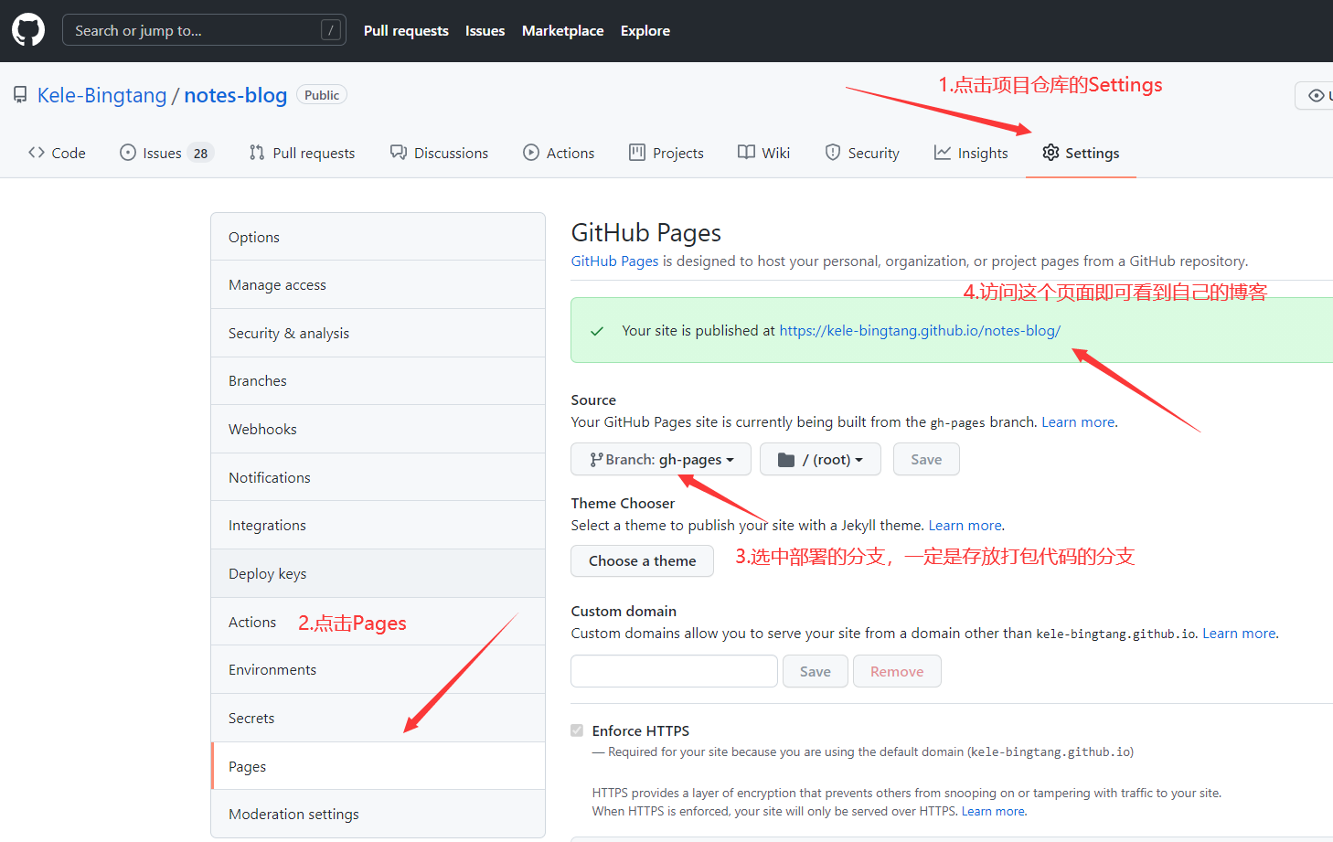
Task: Click the custom domain text field
Action: tap(675, 671)
